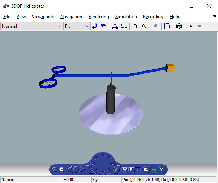Click down arrow on navigation wheel
218x183 pixels.
103,172
